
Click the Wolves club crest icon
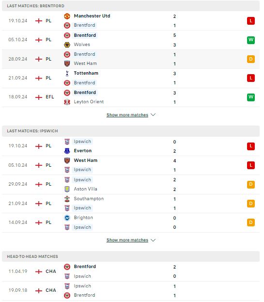67,45
